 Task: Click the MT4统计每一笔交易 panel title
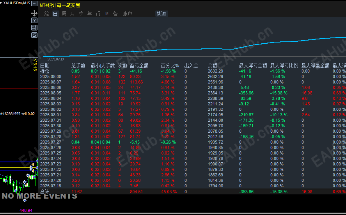[60, 5]
